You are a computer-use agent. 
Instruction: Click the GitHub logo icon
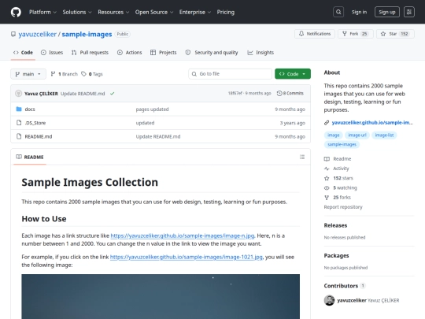pyautogui.click(x=16, y=12)
